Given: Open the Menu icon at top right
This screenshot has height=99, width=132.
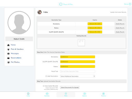Looking at the screenshot, I should pos(130,4).
